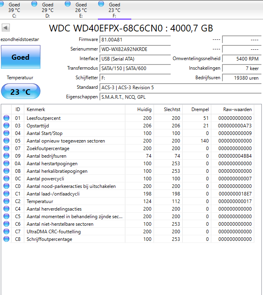Select the F: drive tab at 23 °C
Viewport: 263px width, 295px height.
click(x=115, y=10)
